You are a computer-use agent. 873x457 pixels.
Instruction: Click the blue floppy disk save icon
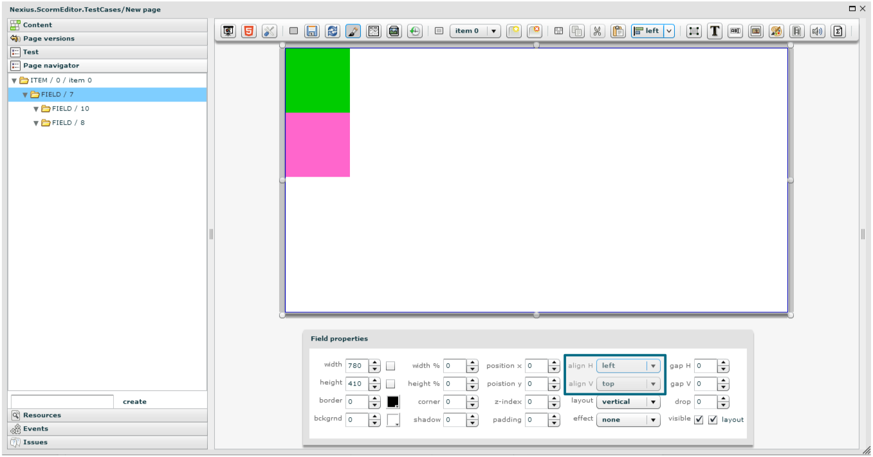point(312,31)
